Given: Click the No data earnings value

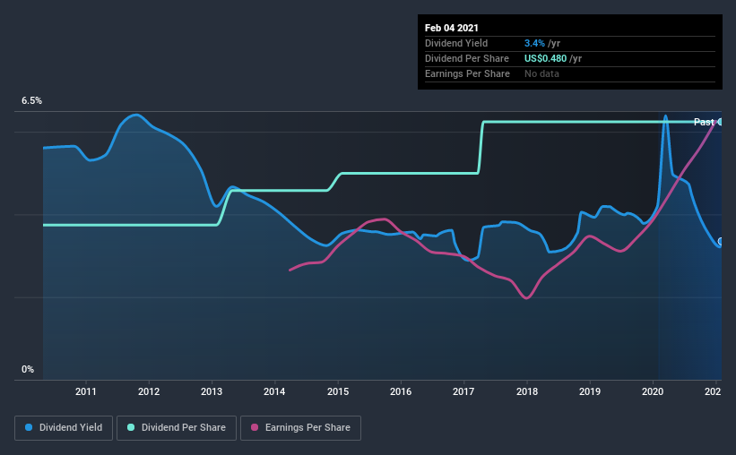Looking at the screenshot, I should click(x=541, y=73).
